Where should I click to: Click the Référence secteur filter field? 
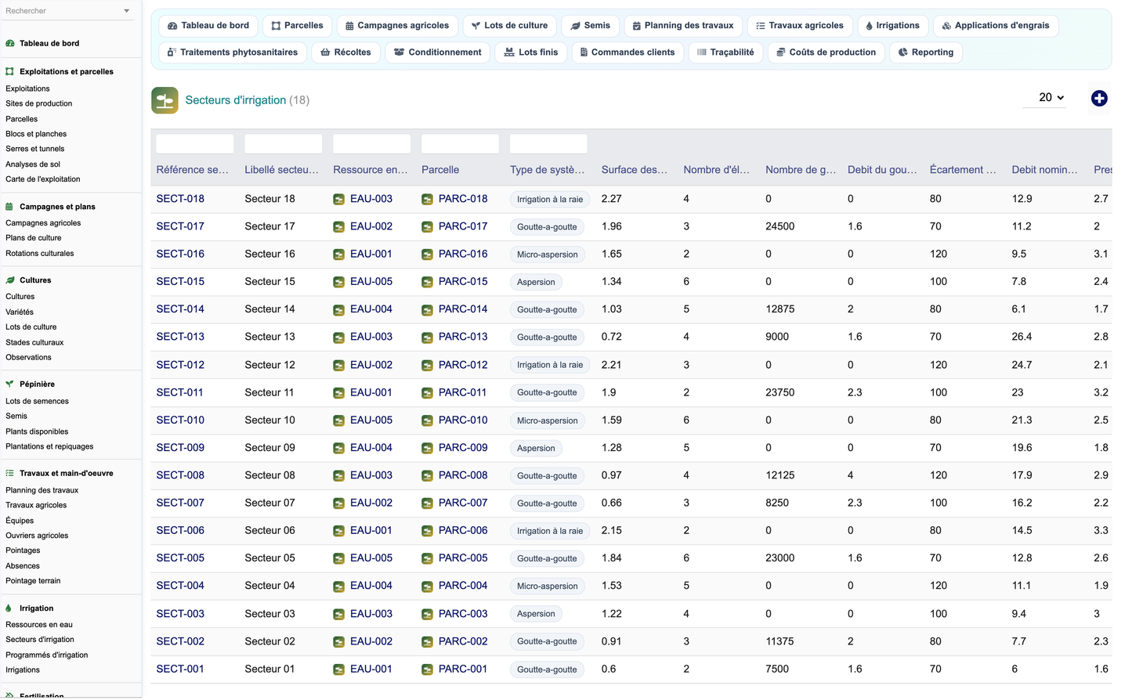195,144
